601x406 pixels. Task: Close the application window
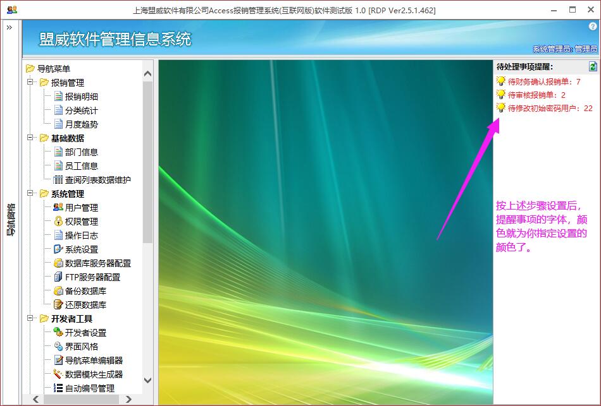click(591, 10)
